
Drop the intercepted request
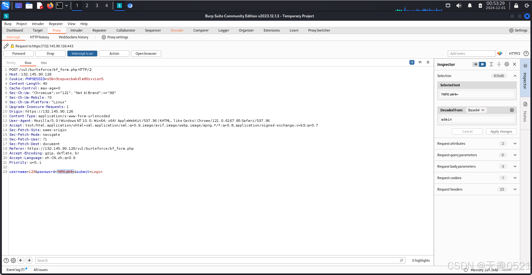coord(50,54)
